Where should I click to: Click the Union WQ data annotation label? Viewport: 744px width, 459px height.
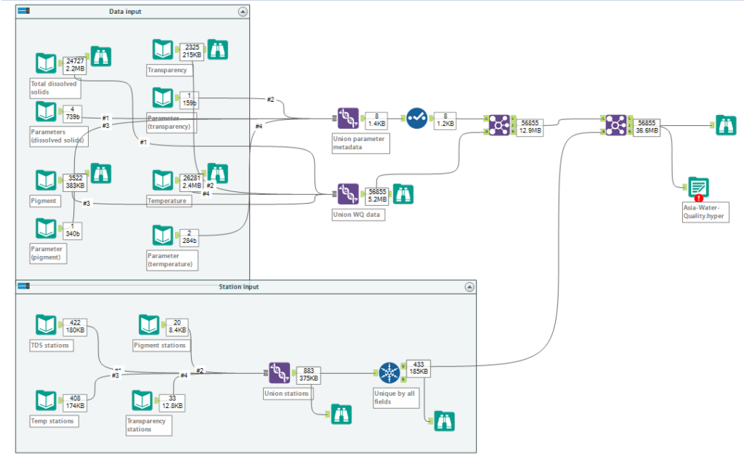point(358,215)
